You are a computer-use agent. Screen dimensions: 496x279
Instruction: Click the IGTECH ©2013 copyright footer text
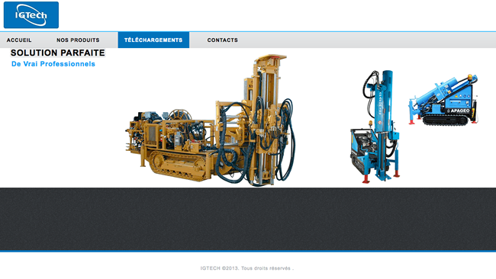246,268
